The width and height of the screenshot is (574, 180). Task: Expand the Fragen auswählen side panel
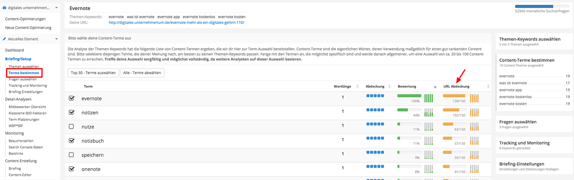[534, 124]
